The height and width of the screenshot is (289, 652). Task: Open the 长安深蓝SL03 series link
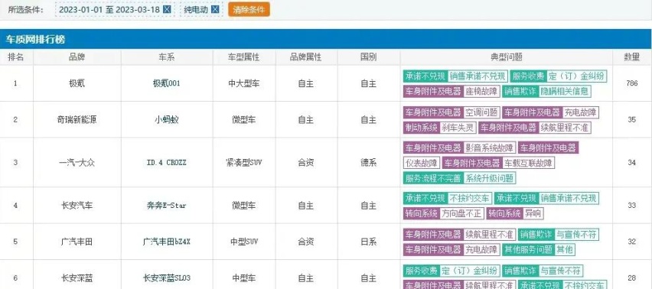tap(167, 278)
